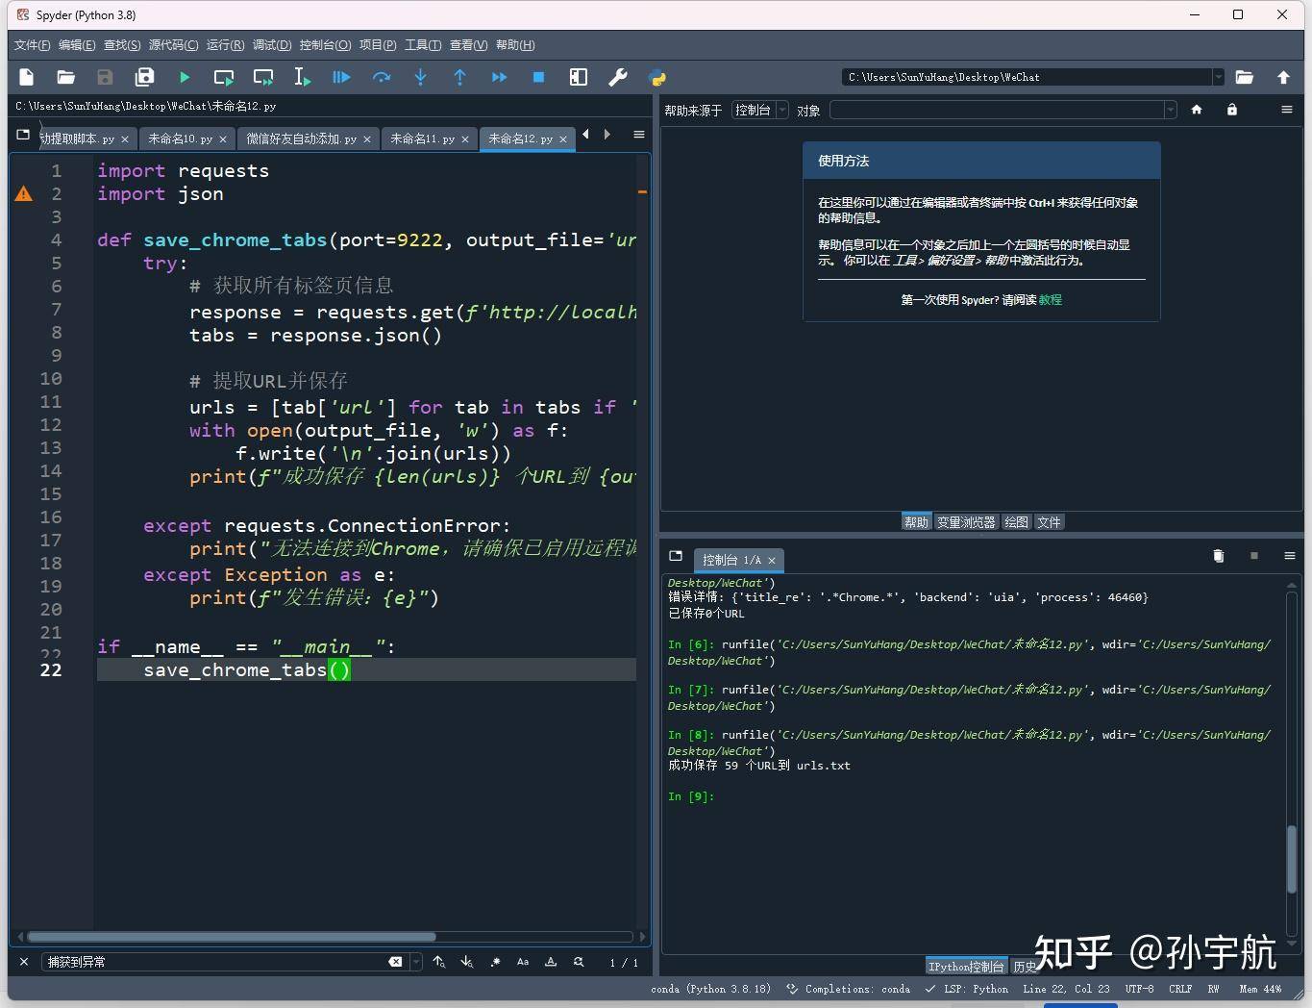
Task: Browse for working directory folder icon
Action: 1244,77
